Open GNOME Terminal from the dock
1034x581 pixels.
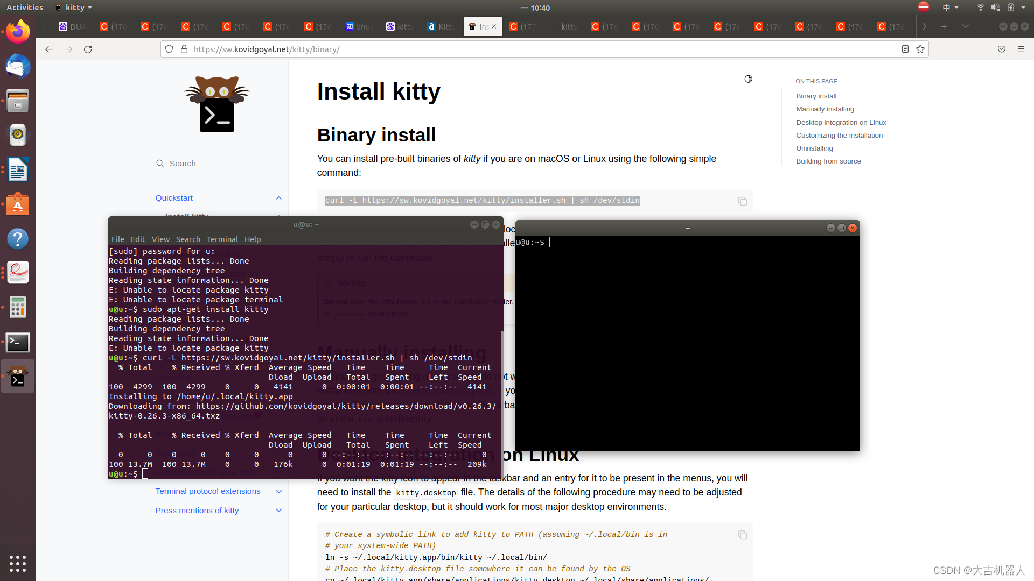18,342
